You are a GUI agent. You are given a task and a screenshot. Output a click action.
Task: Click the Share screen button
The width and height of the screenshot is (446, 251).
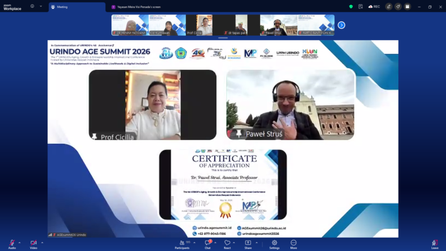248,244
